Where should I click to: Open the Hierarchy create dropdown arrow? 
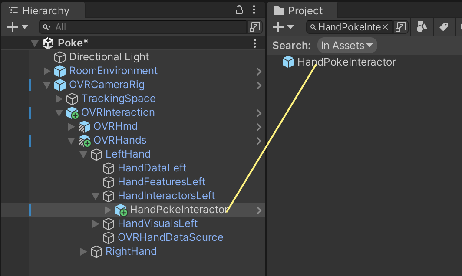[25, 27]
